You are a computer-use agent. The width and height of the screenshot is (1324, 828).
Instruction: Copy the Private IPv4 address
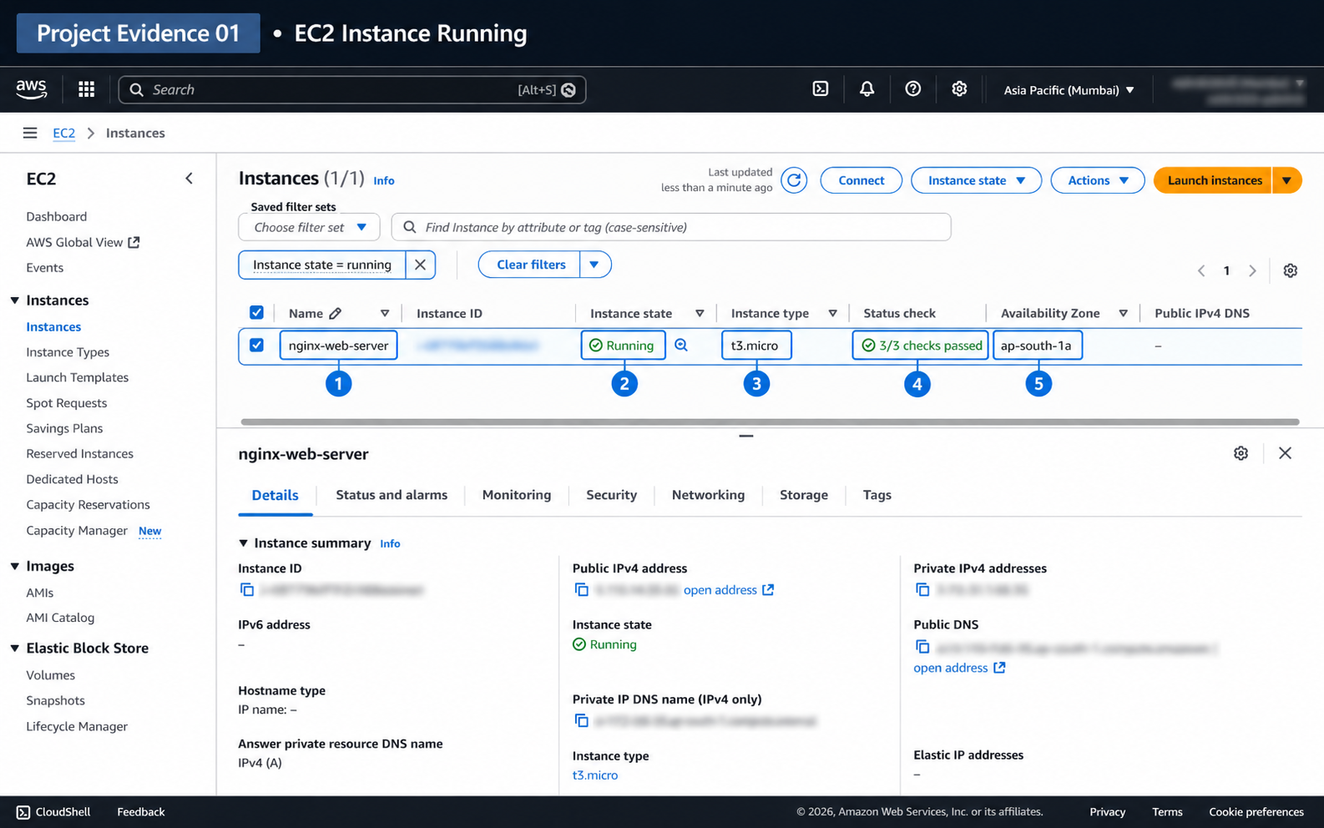click(x=922, y=590)
